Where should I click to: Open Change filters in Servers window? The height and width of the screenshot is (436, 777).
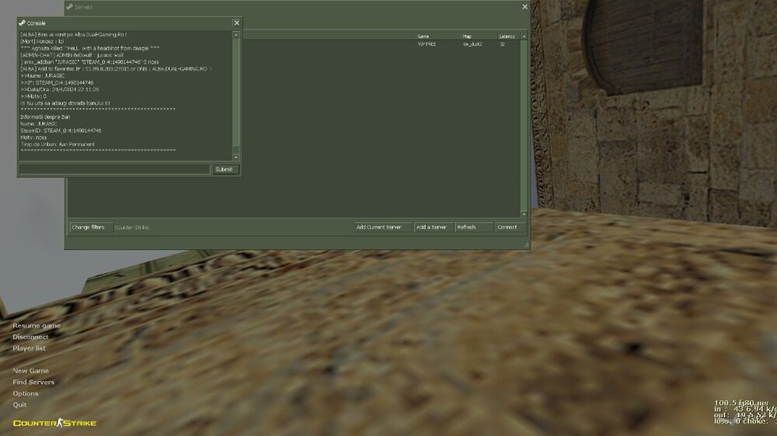88,227
